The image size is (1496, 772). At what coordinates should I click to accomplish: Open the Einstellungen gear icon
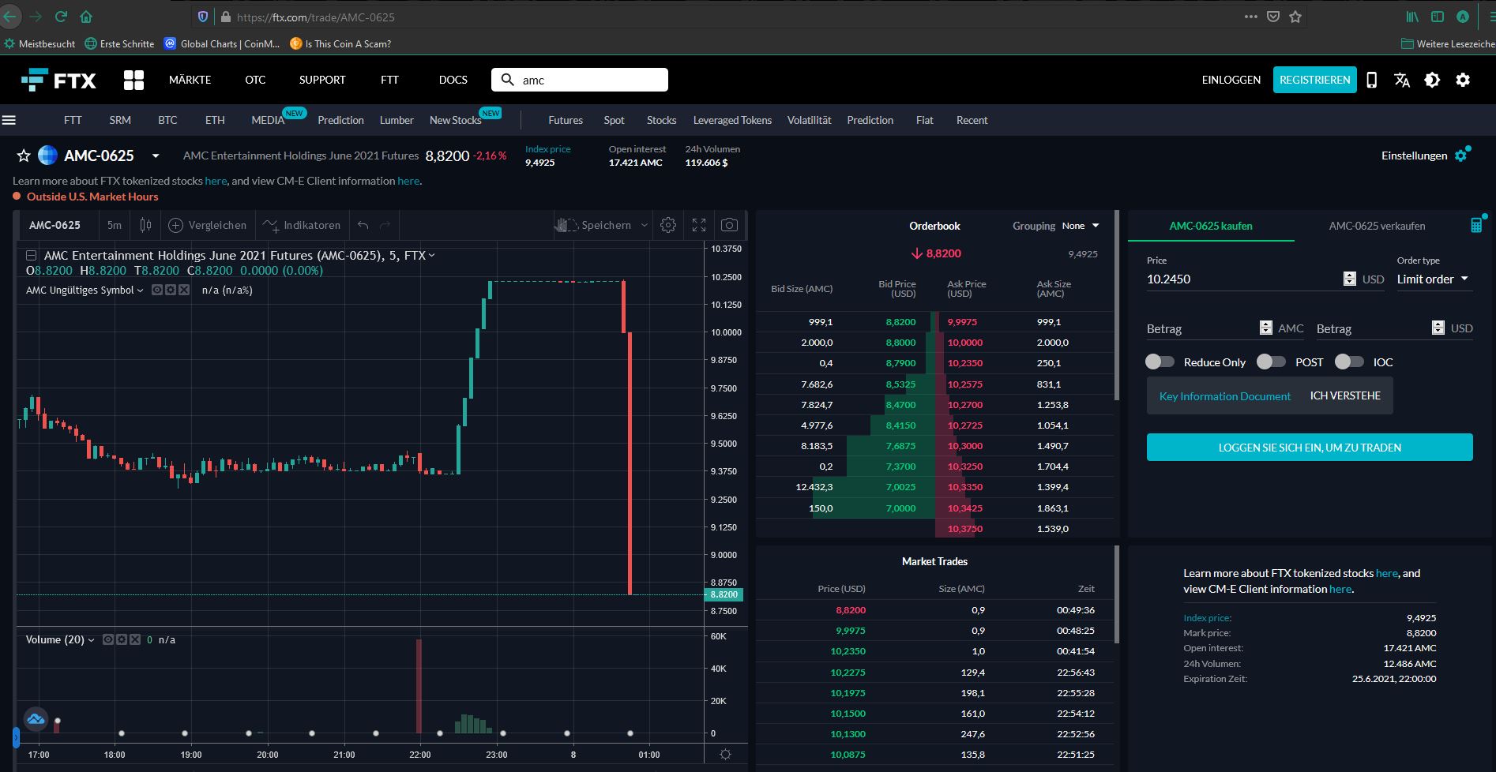pyautogui.click(x=1462, y=155)
